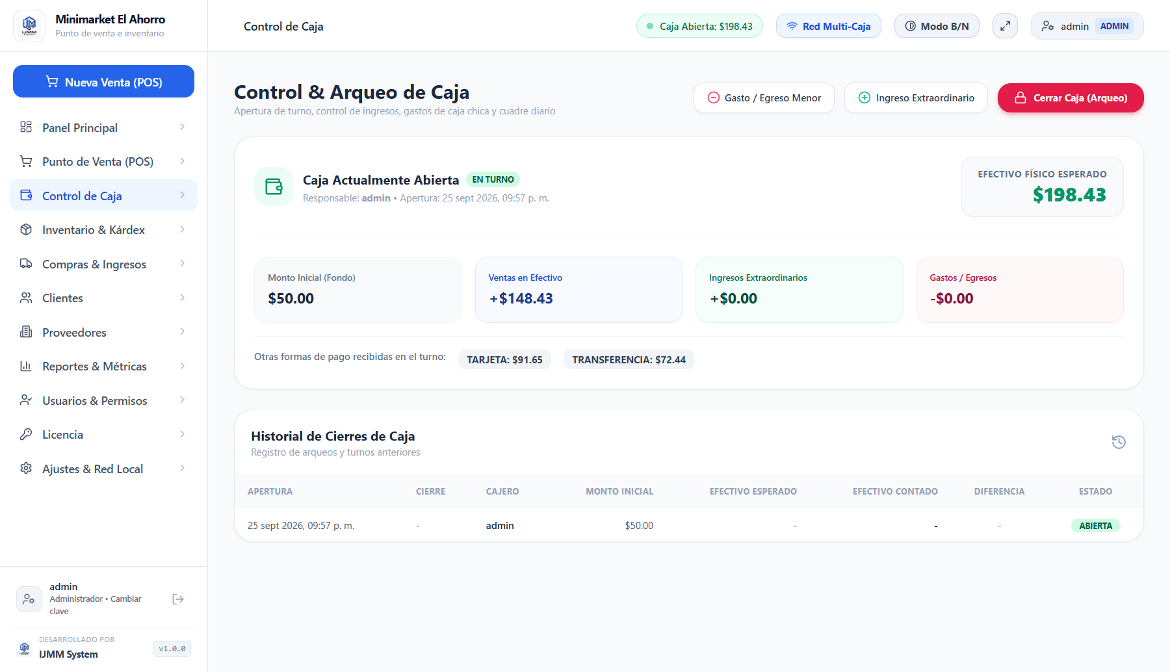The image size is (1170, 672).
Task: Expand the Ajustes & Red Local chevron
Action: 182,469
